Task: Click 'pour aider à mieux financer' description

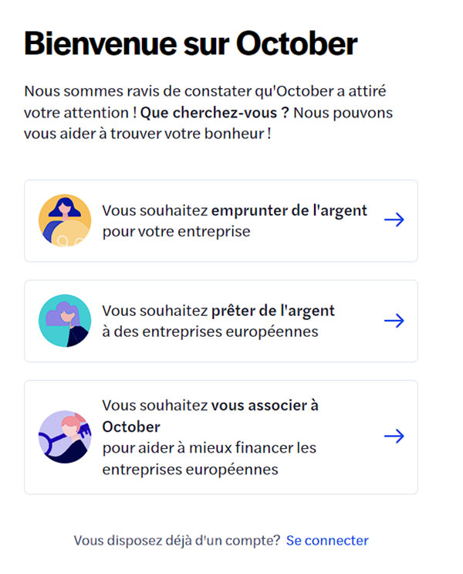Action: [x=209, y=448]
